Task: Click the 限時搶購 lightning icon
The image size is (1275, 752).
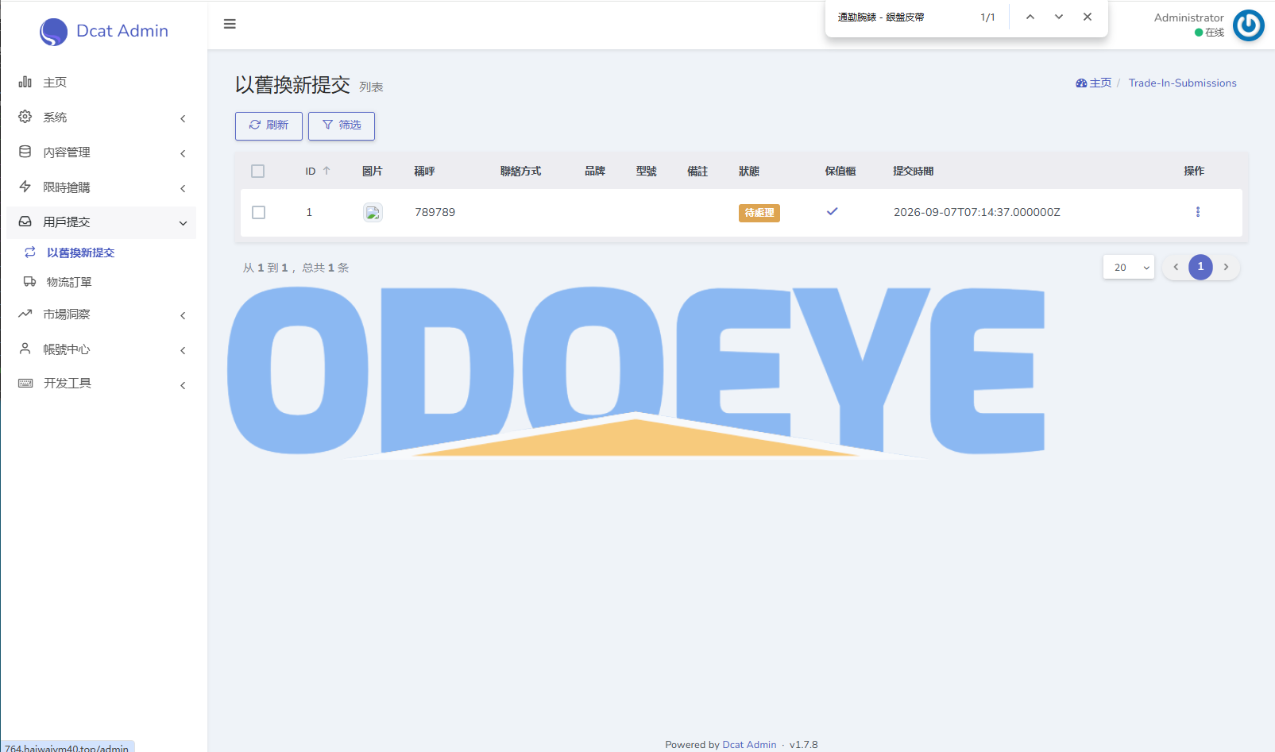Action: click(x=25, y=187)
